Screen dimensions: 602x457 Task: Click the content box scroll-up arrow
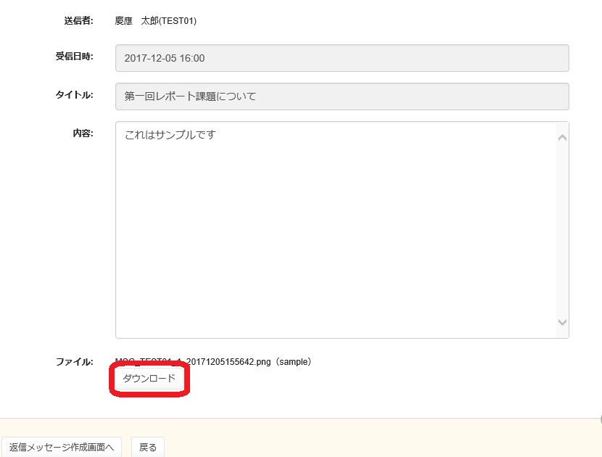(562, 138)
